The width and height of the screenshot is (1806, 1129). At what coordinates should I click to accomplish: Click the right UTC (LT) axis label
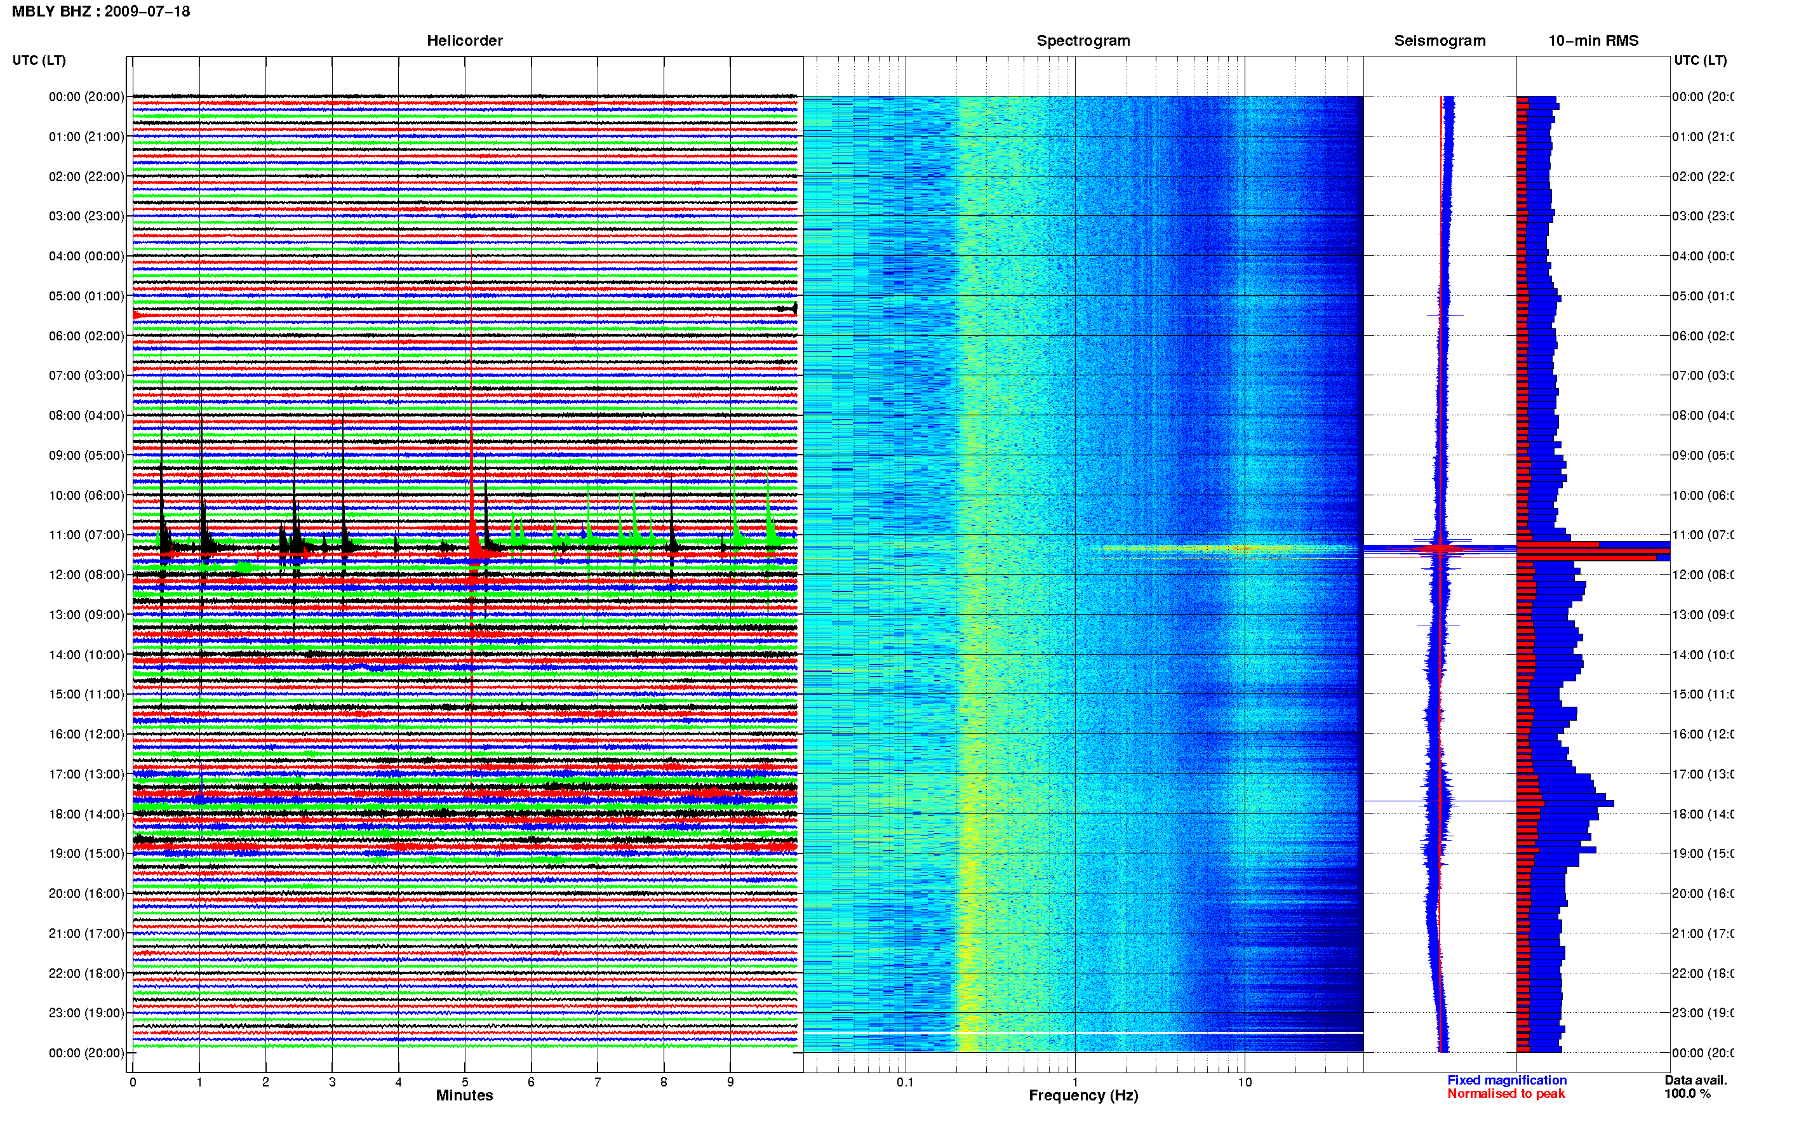point(1700,60)
